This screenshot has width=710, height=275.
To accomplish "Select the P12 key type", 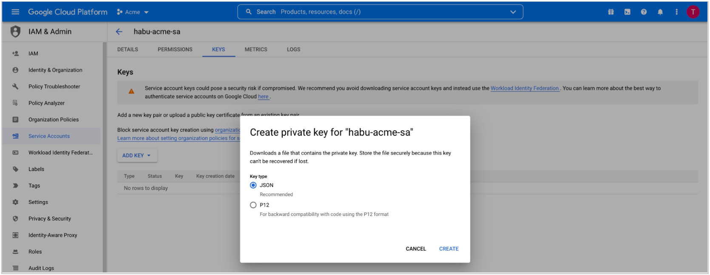I will pos(253,205).
